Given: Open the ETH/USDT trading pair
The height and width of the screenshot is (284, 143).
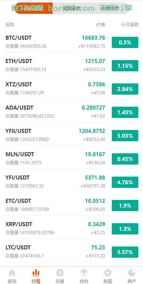Looking at the screenshot, I should 71,66.
